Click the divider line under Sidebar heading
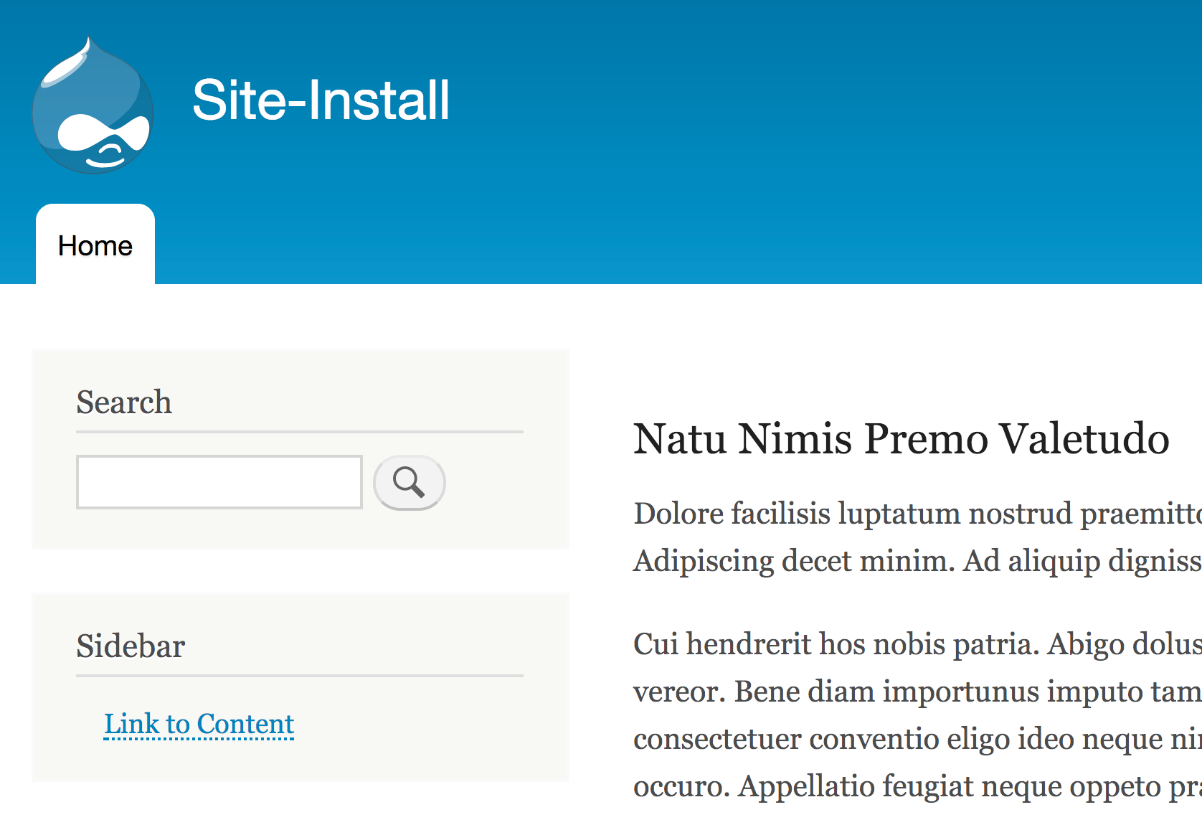The height and width of the screenshot is (825, 1202). [x=300, y=676]
